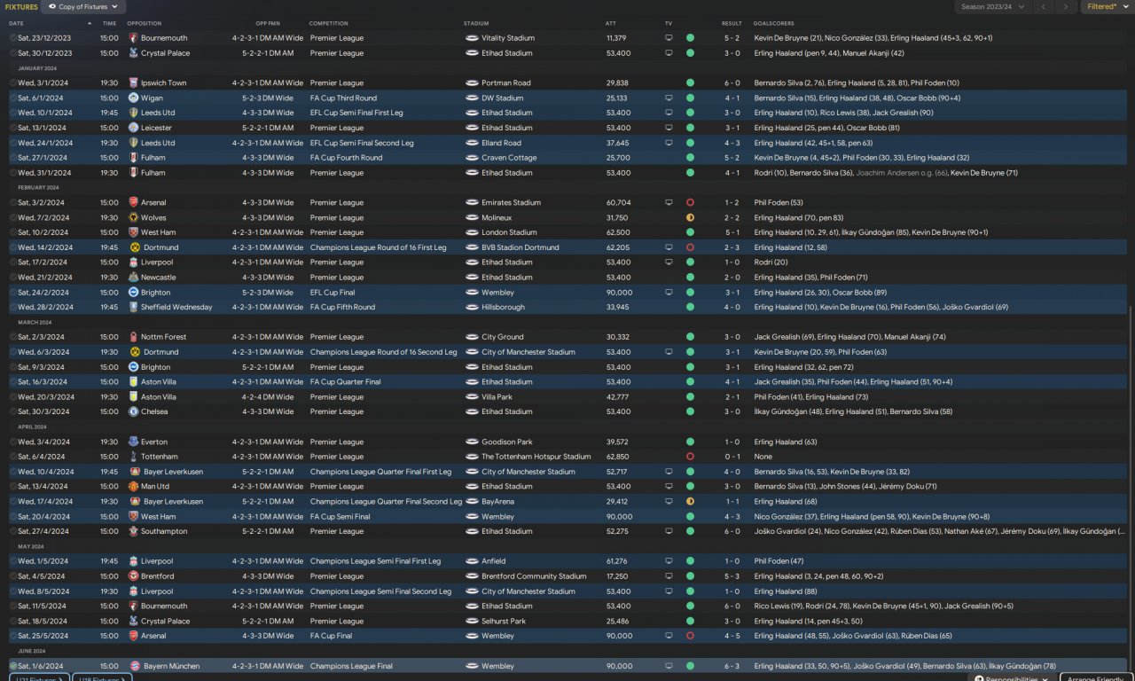Click the loss indicator in the Arsenal 3/2/2024 row
This screenshot has width=1135, height=681.
(690, 203)
